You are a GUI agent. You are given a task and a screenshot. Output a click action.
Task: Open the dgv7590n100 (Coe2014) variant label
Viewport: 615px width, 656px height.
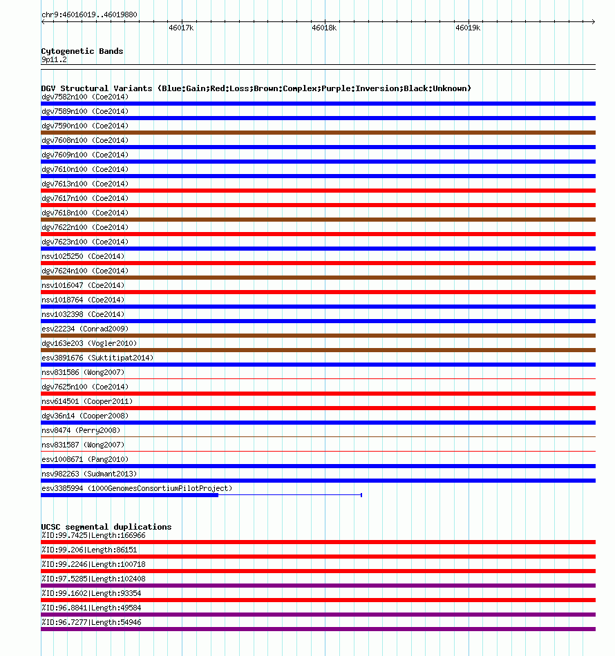coord(85,126)
